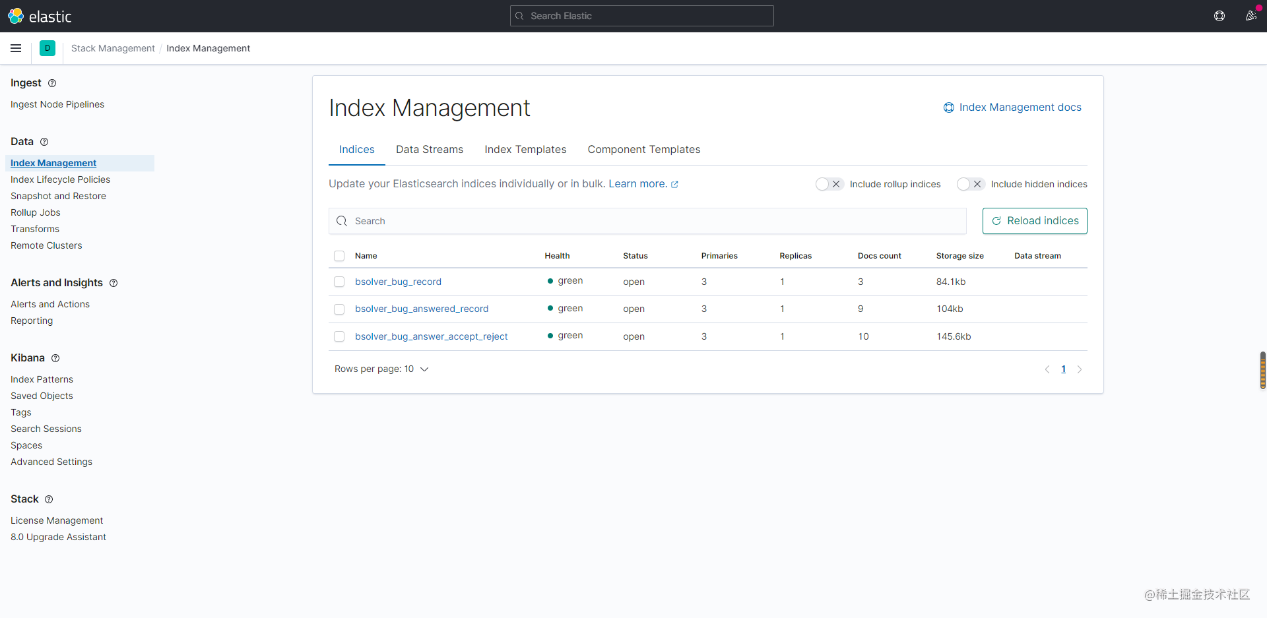Click the Data section help icon

[x=44, y=142]
